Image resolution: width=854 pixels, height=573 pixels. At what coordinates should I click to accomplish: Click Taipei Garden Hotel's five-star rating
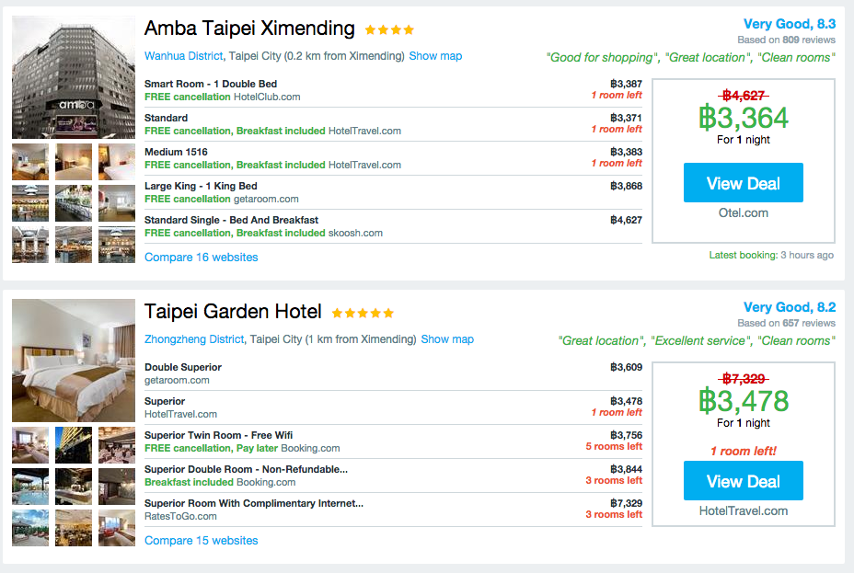tap(363, 314)
